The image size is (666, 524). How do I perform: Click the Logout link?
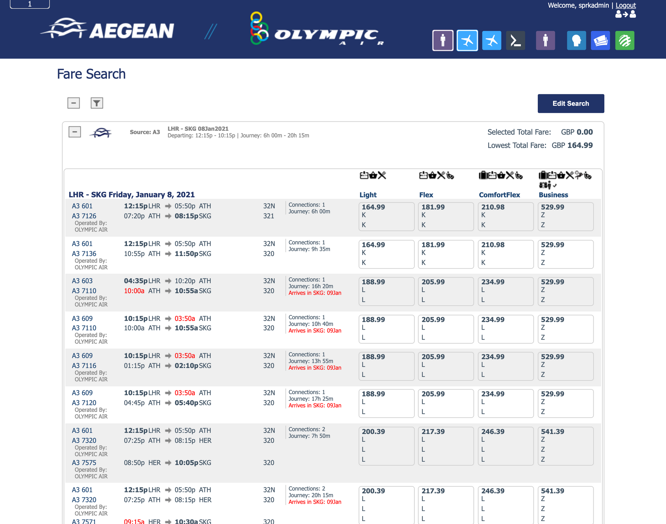(x=625, y=5)
